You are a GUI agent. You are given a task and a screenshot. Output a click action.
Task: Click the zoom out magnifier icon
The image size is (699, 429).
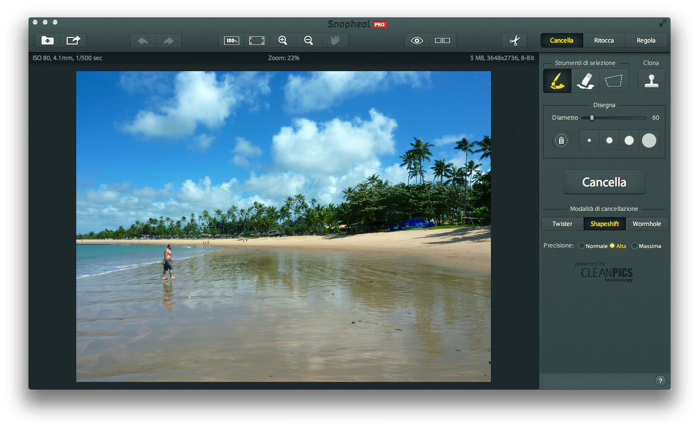309,41
